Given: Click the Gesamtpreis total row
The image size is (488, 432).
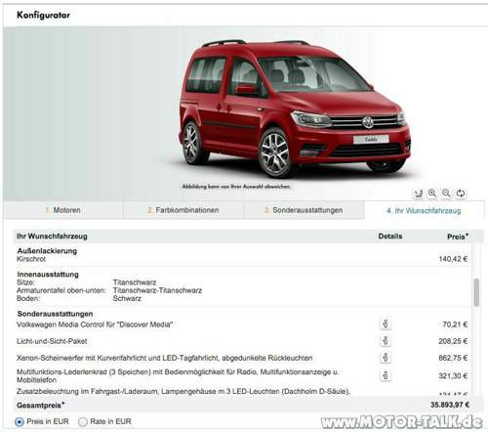Looking at the screenshot, I should tap(243, 405).
